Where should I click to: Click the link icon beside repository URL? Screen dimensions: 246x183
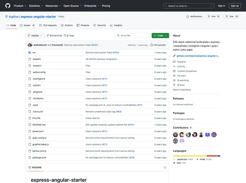pos(174,56)
